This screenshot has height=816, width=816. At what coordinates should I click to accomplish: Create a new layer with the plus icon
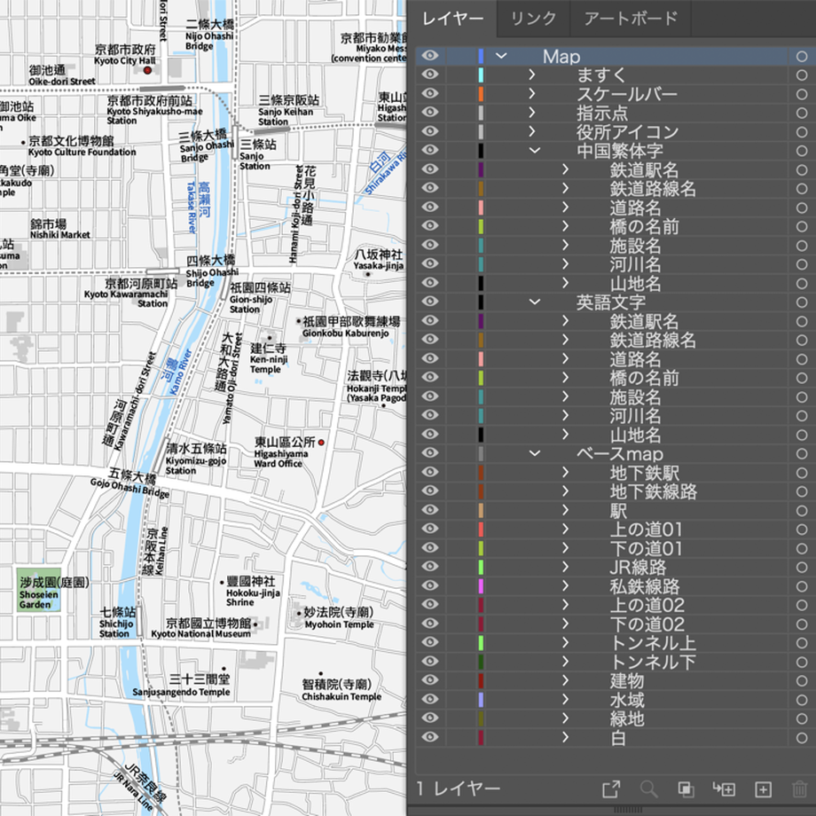click(763, 789)
